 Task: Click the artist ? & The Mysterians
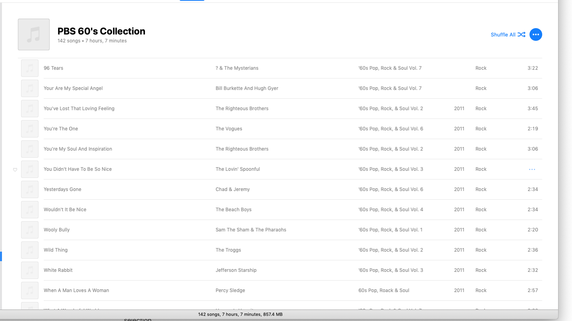click(x=237, y=68)
